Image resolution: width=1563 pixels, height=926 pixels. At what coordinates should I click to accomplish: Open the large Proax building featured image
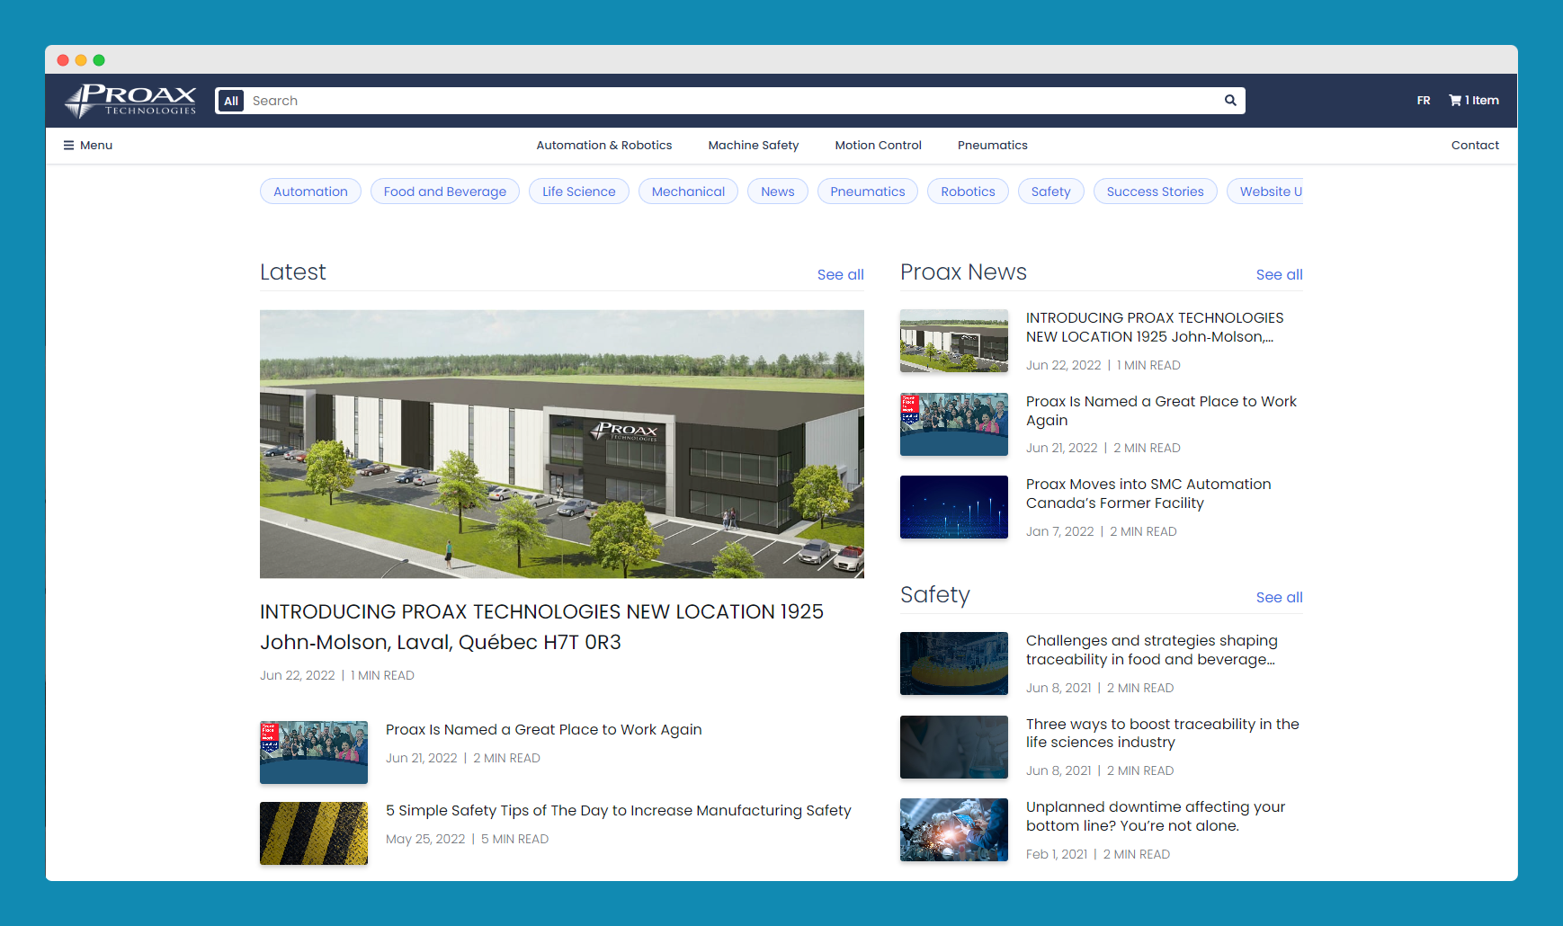[562, 444]
